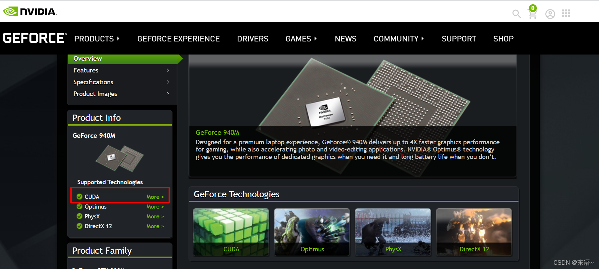Open the Optimus technology tile

[312, 232]
